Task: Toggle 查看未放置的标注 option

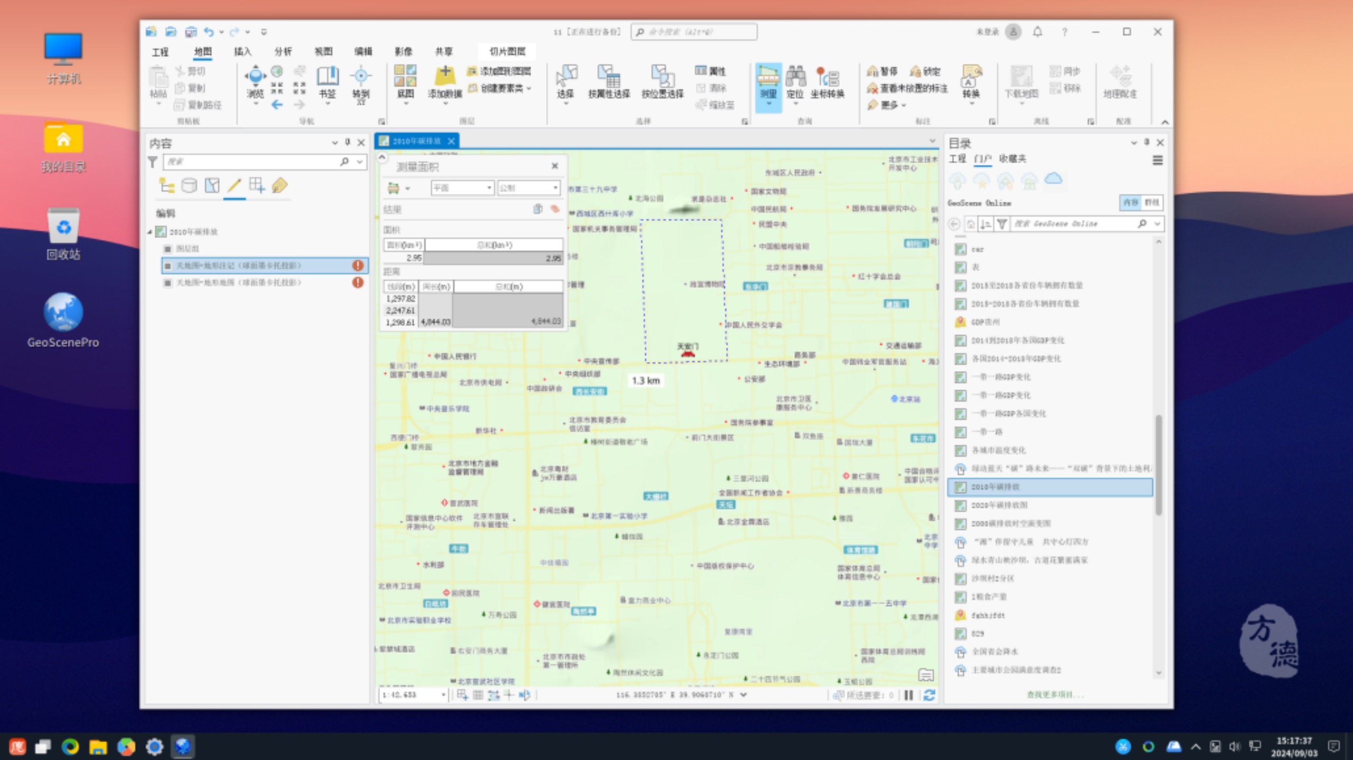Action: tap(907, 88)
